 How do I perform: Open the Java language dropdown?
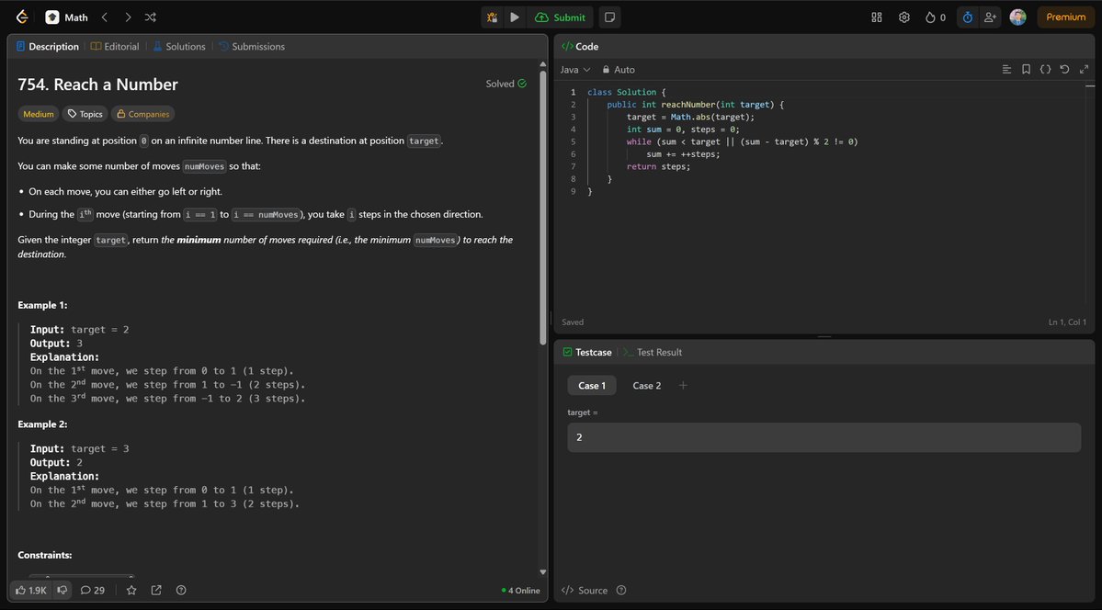click(x=574, y=70)
